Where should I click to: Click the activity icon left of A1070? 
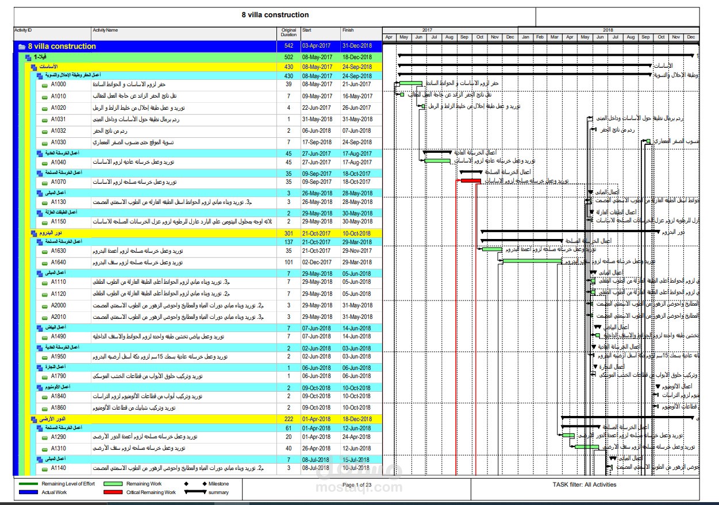(x=45, y=183)
